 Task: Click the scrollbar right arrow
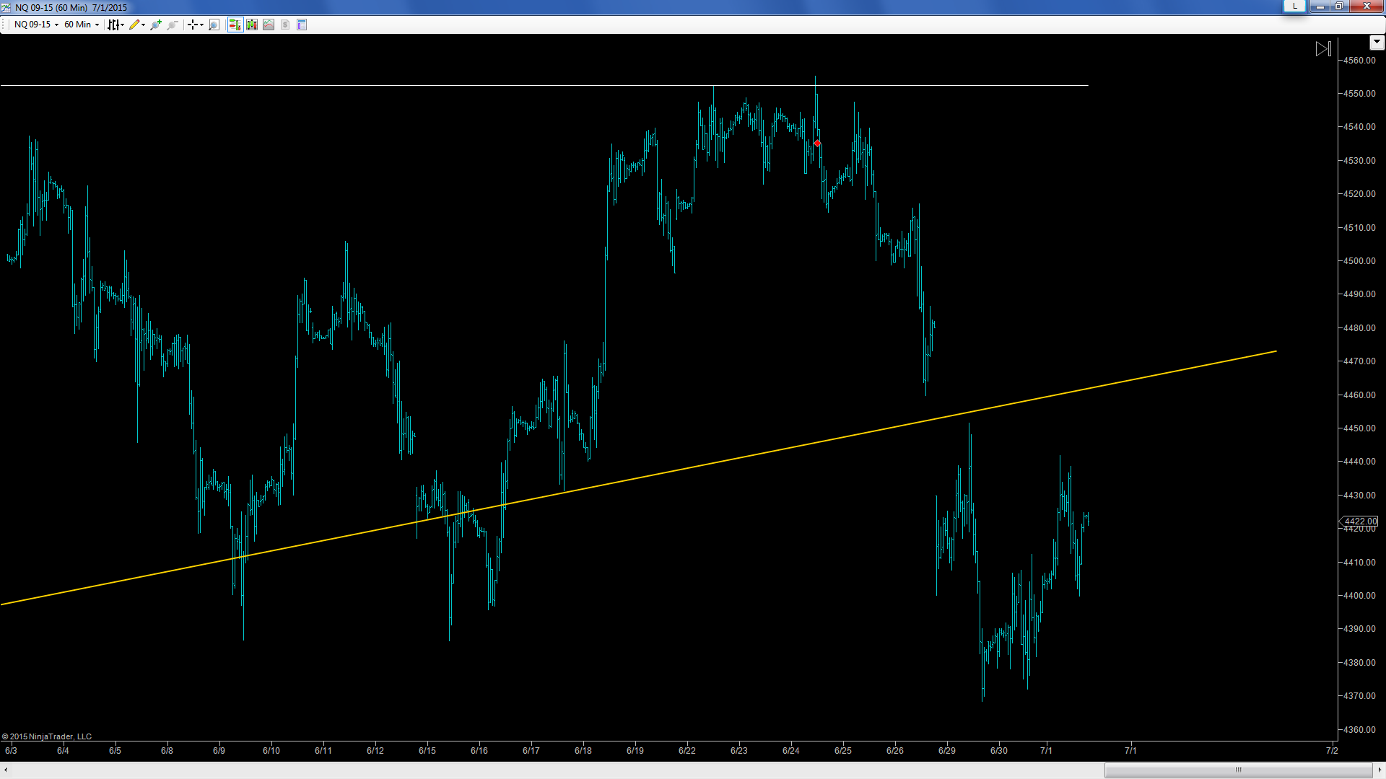pyautogui.click(x=1380, y=770)
